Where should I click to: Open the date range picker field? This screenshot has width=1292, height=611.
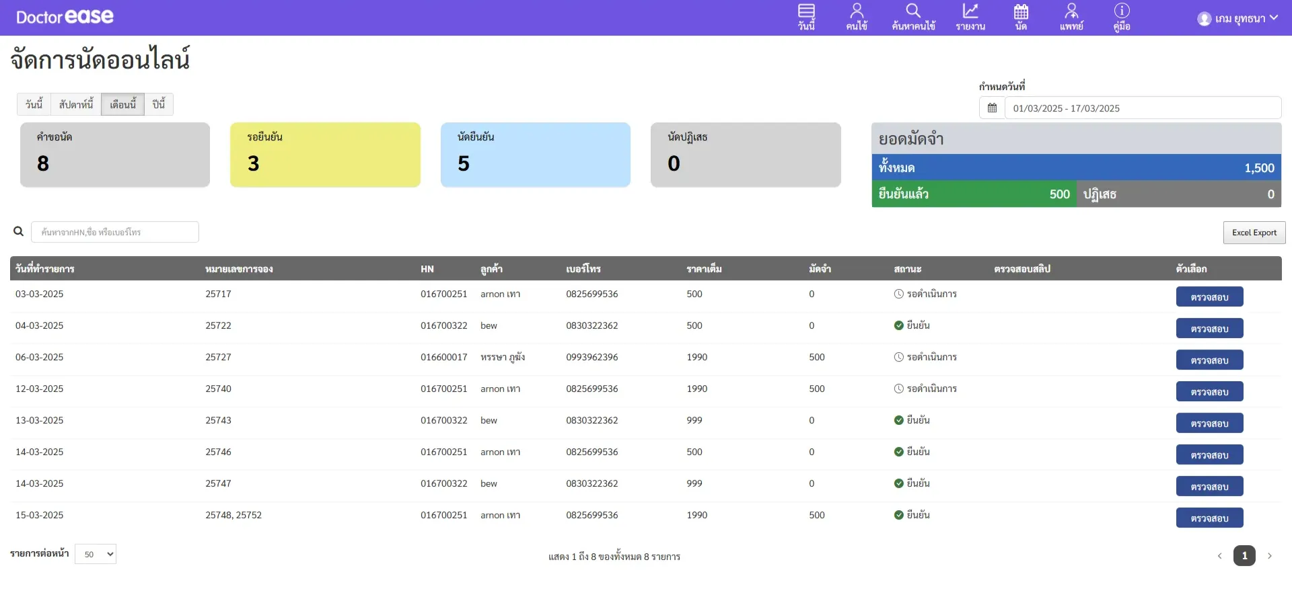[x=1142, y=108]
